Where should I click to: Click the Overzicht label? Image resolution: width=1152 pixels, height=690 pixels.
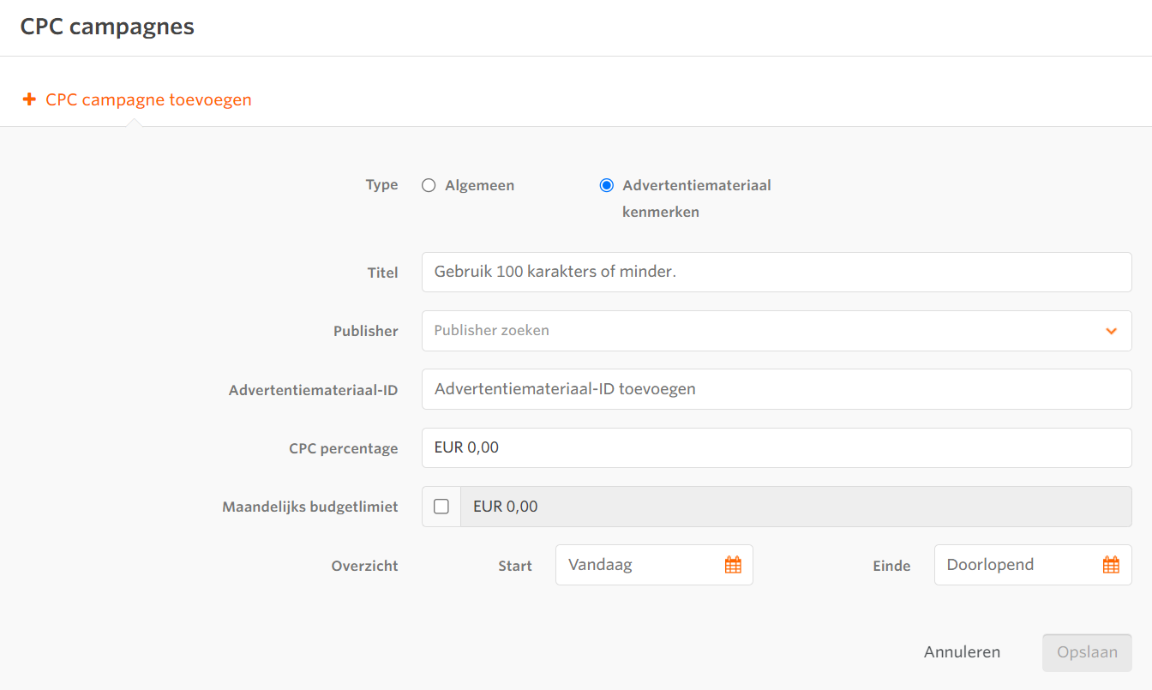[364, 566]
